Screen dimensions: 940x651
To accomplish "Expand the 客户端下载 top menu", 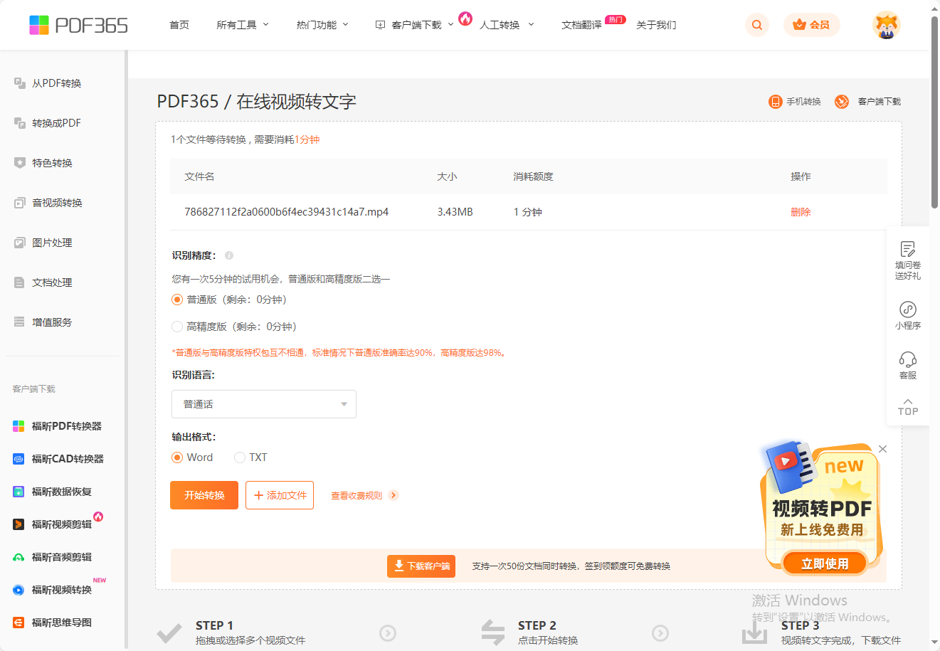I will tap(415, 25).
